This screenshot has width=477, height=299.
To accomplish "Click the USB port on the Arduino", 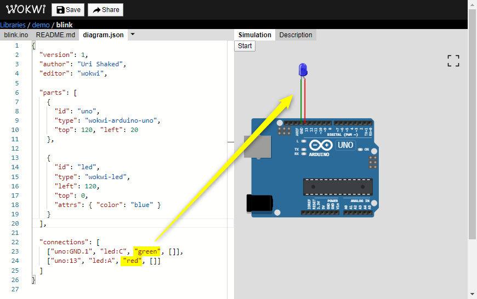I will pyautogui.click(x=257, y=147).
